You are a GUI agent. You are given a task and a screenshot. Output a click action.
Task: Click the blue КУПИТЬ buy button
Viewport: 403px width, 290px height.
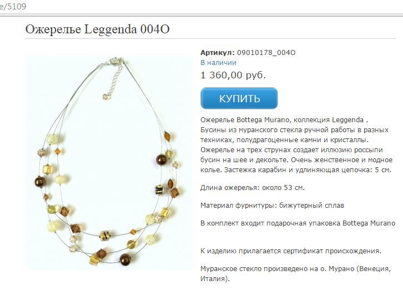coord(239,98)
